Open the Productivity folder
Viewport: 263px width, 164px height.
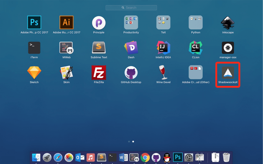[131, 23]
